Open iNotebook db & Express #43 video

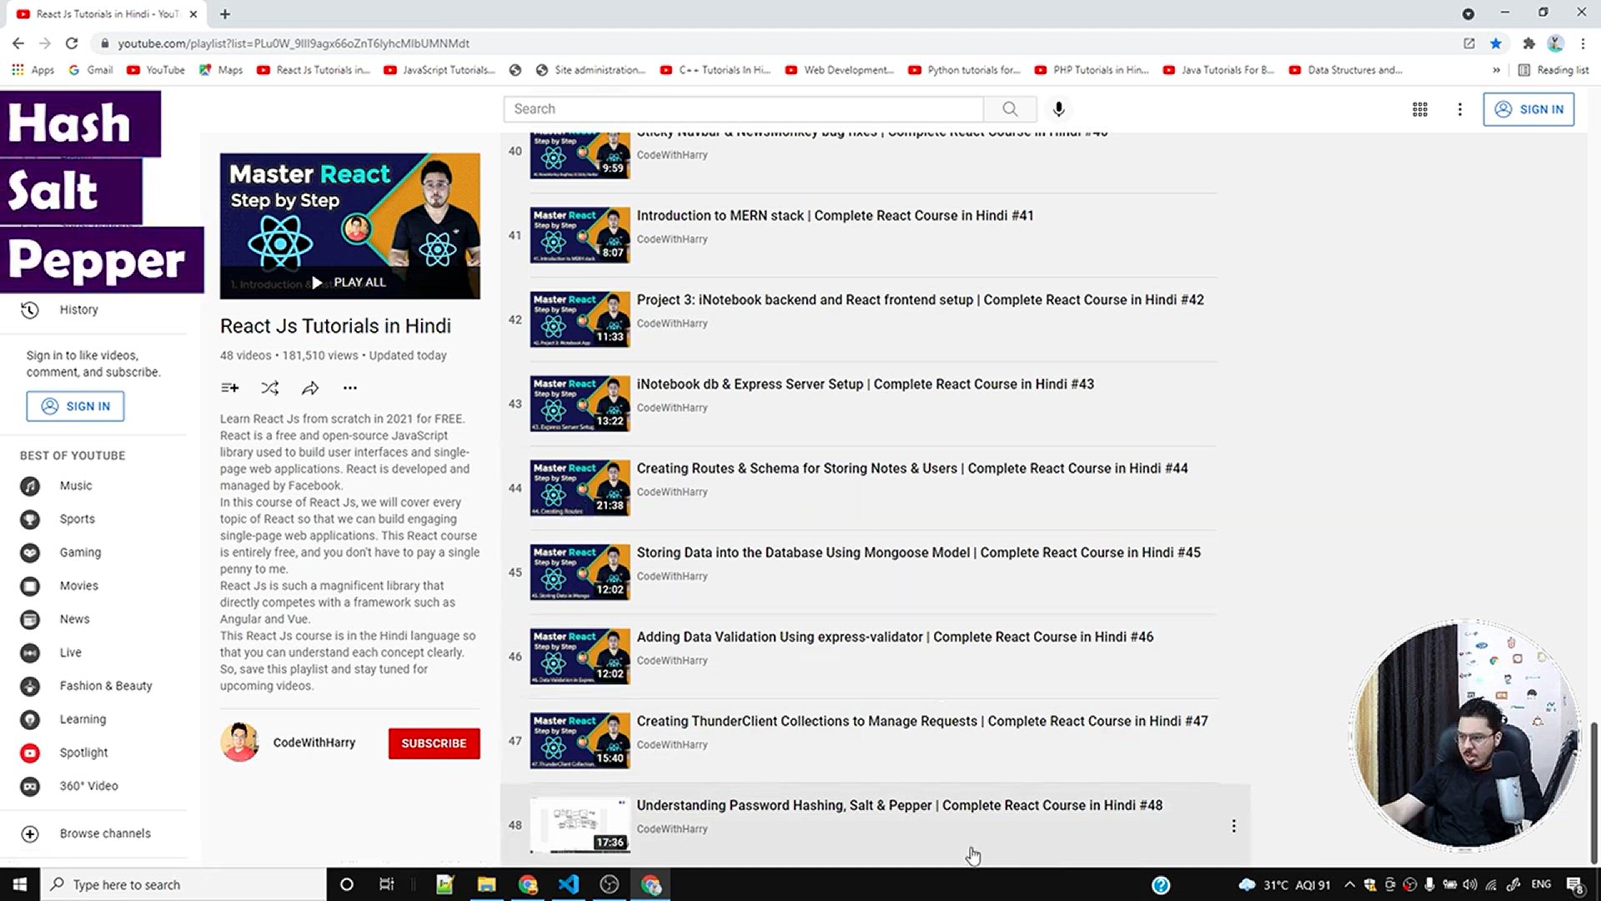(x=865, y=384)
